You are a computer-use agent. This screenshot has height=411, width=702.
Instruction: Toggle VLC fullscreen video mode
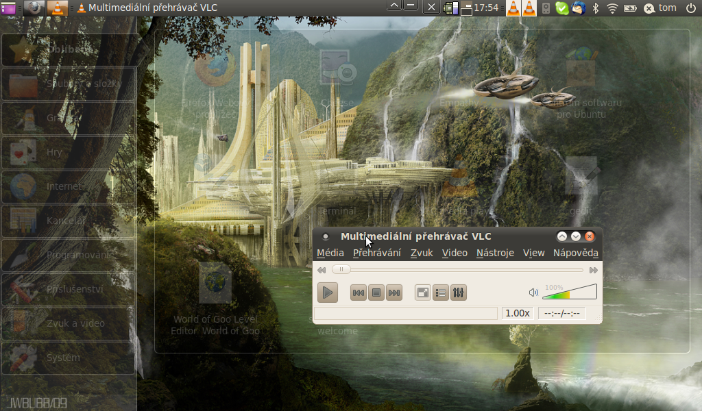422,293
